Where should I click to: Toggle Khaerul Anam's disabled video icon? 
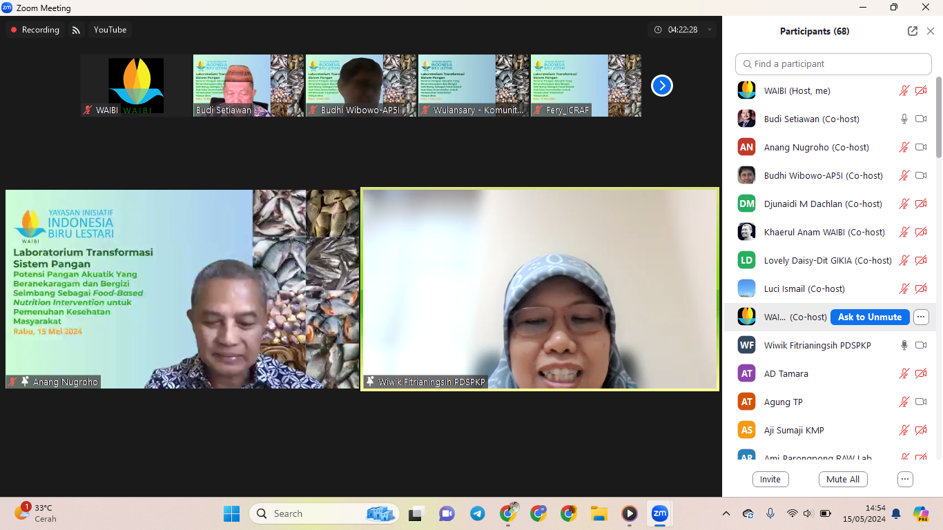tap(920, 232)
